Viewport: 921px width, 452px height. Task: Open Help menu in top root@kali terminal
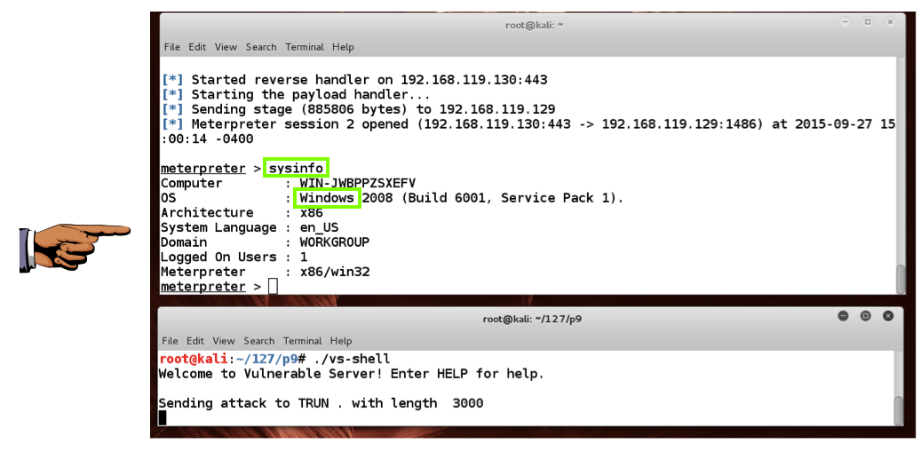[x=343, y=47]
